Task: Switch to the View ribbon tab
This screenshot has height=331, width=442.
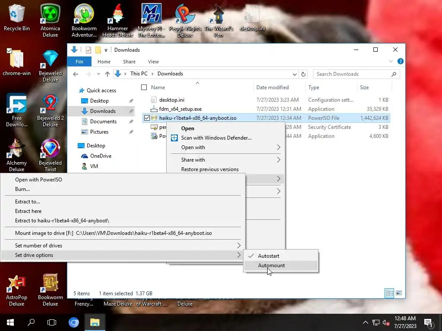Action: coord(153,62)
